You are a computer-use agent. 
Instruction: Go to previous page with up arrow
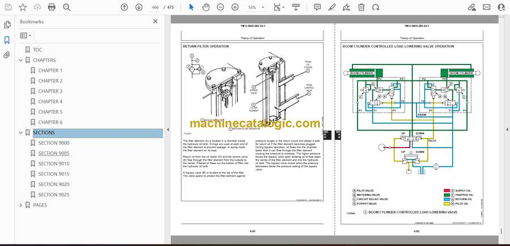(125, 7)
